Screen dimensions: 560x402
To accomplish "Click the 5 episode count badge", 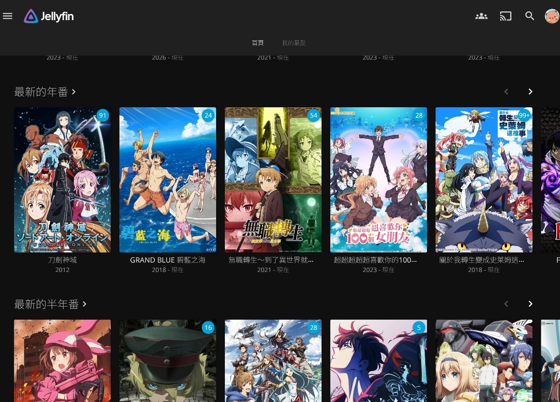I will point(419,328).
